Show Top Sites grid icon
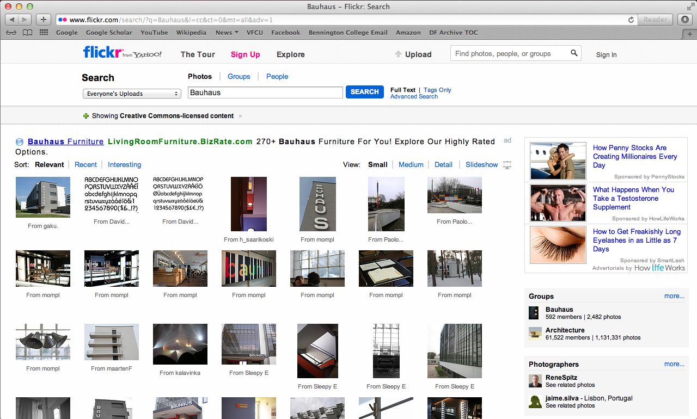This screenshot has height=419, width=697. [43, 33]
